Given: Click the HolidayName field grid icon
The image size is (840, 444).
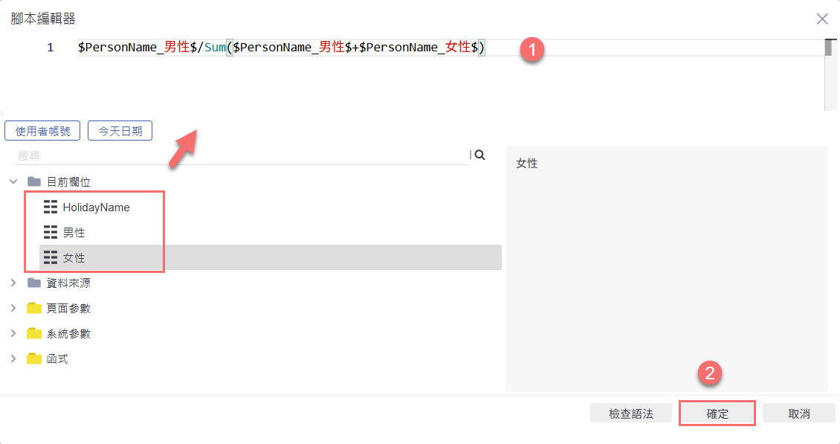Looking at the screenshot, I should (51, 207).
